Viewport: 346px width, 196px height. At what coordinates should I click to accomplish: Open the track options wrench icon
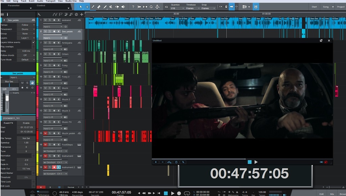pos(39,15)
